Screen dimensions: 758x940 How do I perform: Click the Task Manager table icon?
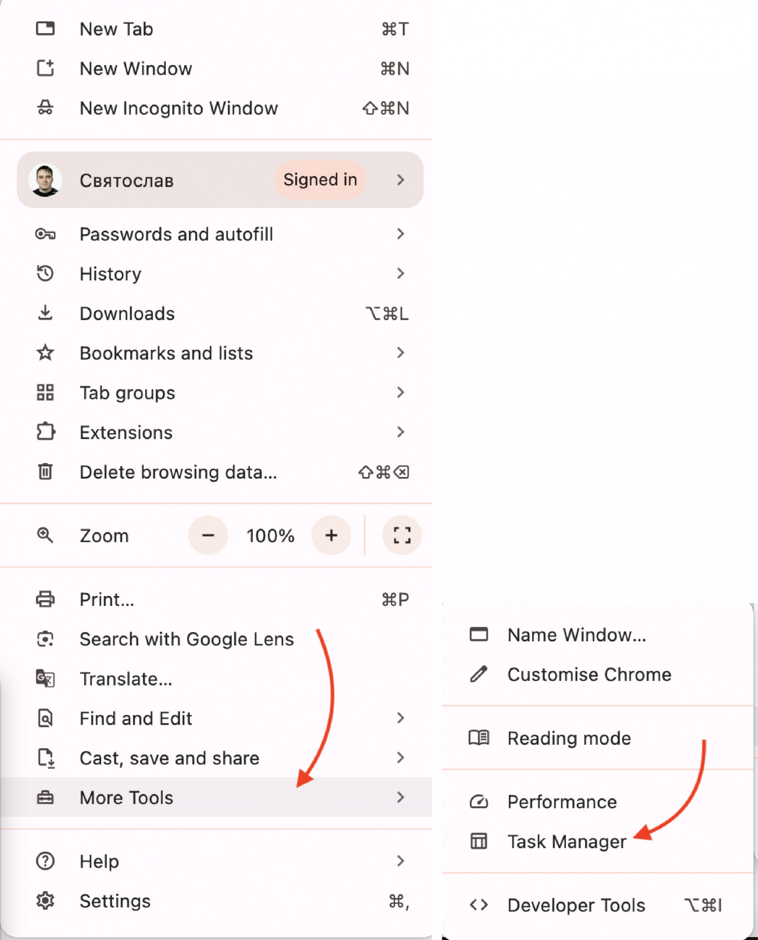[479, 841]
